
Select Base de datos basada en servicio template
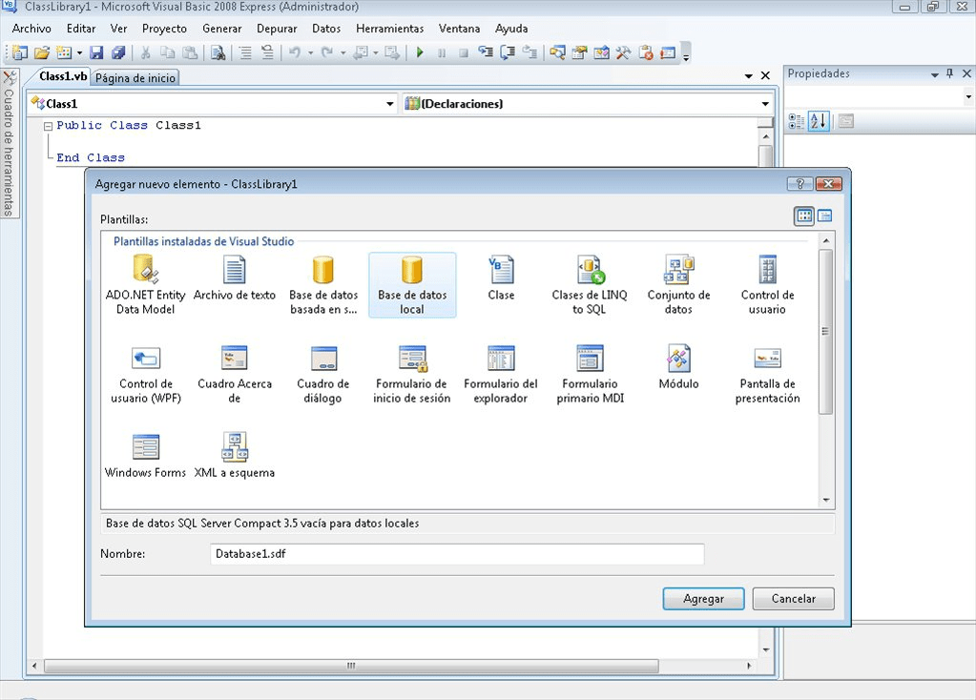tap(323, 285)
